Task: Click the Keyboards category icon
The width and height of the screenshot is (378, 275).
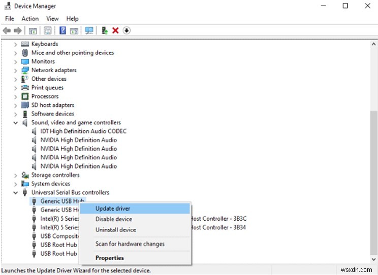Action: click(x=25, y=44)
